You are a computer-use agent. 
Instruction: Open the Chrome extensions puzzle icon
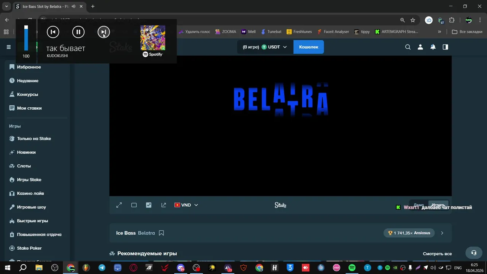coord(452,20)
